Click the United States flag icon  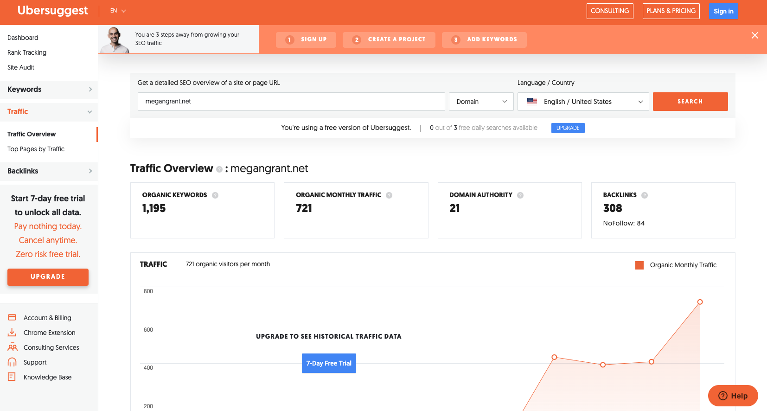(532, 102)
